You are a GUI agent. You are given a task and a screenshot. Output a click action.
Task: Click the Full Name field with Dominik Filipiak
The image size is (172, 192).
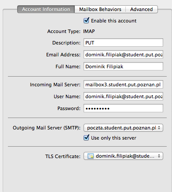[123, 66]
